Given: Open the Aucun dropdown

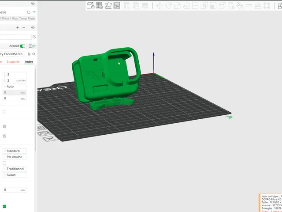Looking at the screenshot, I should click(x=15, y=175).
